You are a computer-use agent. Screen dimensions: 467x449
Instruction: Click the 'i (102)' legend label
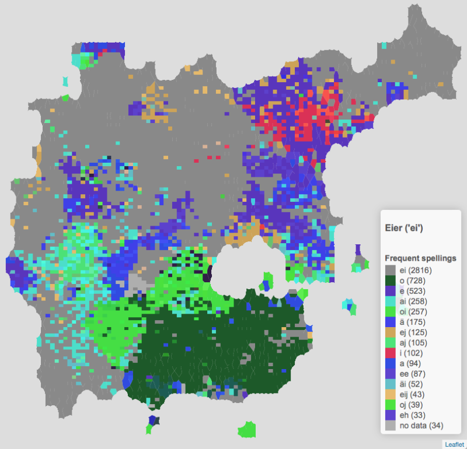pyautogui.click(x=411, y=353)
